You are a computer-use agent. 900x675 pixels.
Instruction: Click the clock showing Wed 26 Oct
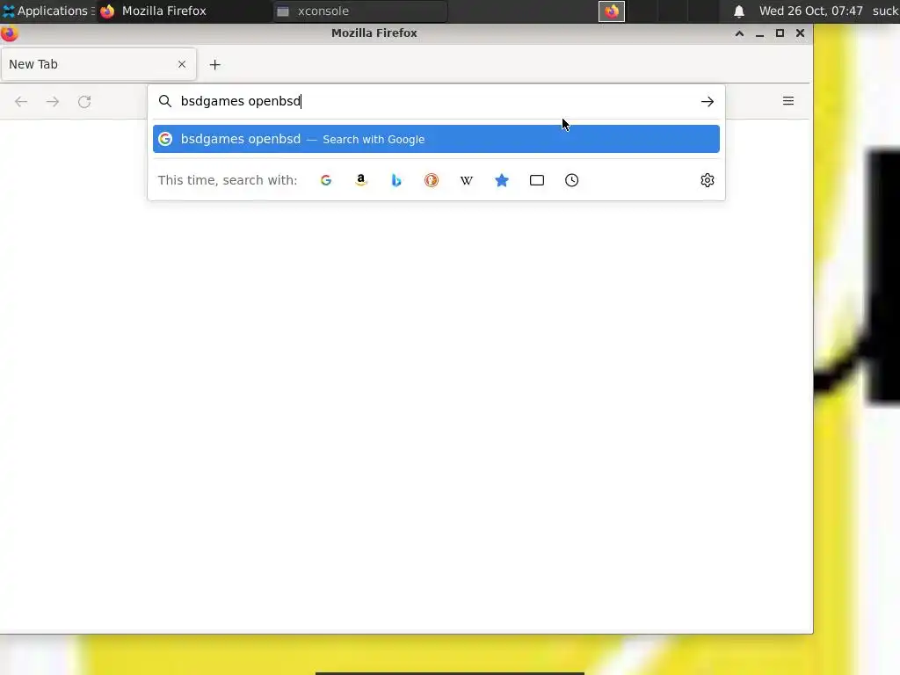pos(810,11)
